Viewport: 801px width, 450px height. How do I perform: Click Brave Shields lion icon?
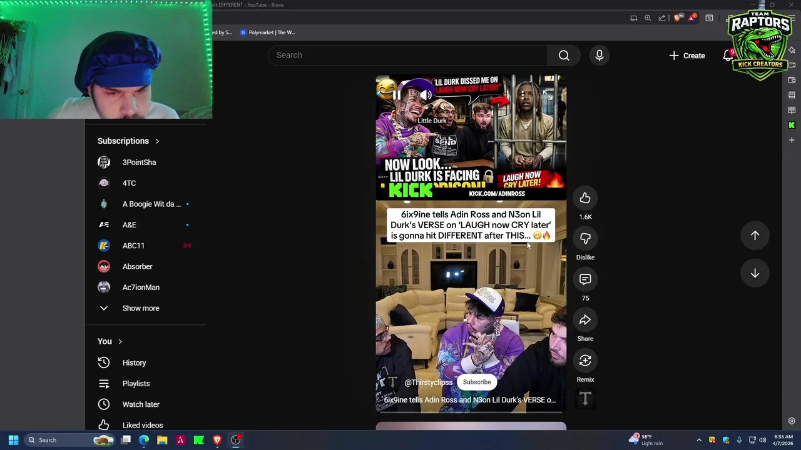[x=677, y=18]
